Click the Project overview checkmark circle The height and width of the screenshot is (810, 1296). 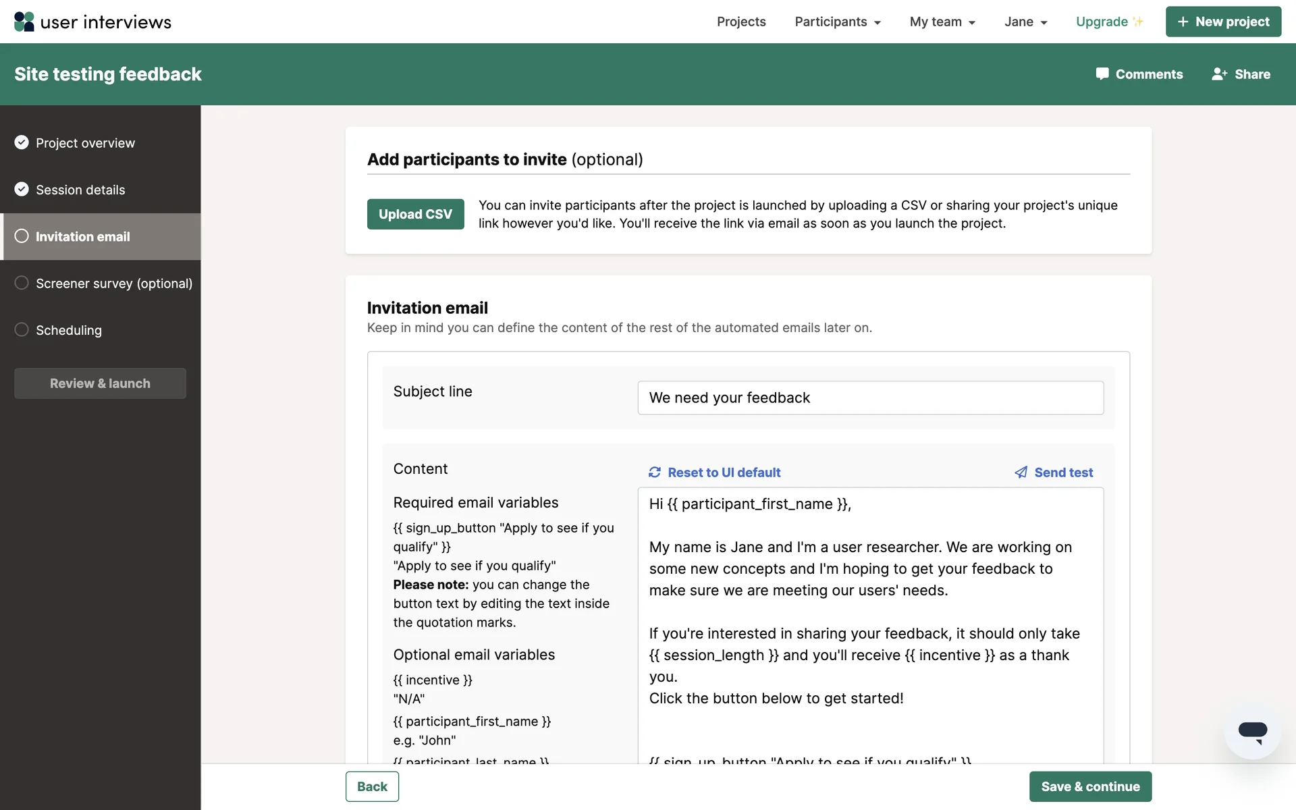[x=22, y=142]
